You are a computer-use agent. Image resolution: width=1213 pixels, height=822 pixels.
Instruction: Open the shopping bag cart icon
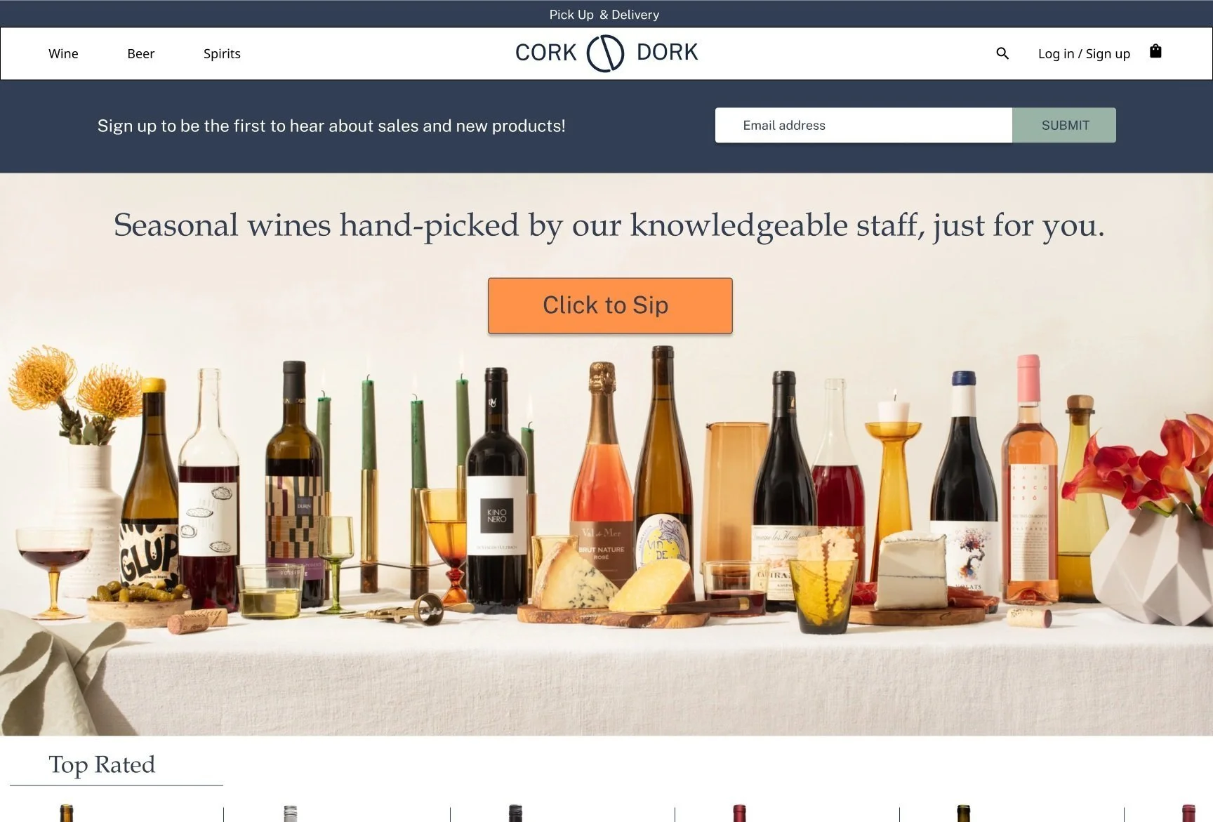[1155, 51]
